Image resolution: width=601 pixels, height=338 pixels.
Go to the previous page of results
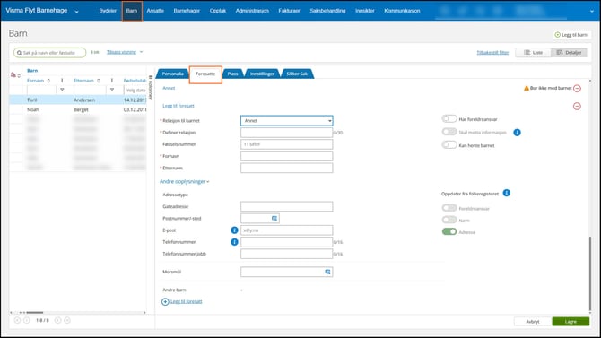click(x=27, y=320)
